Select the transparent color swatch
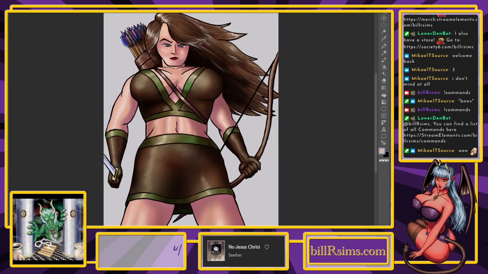 pos(384,160)
